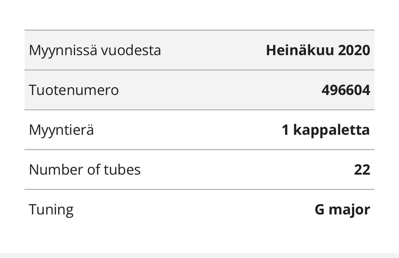The height and width of the screenshot is (258, 399).
Task: Click the letter "G" in the tuning value
Action: (320, 209)
